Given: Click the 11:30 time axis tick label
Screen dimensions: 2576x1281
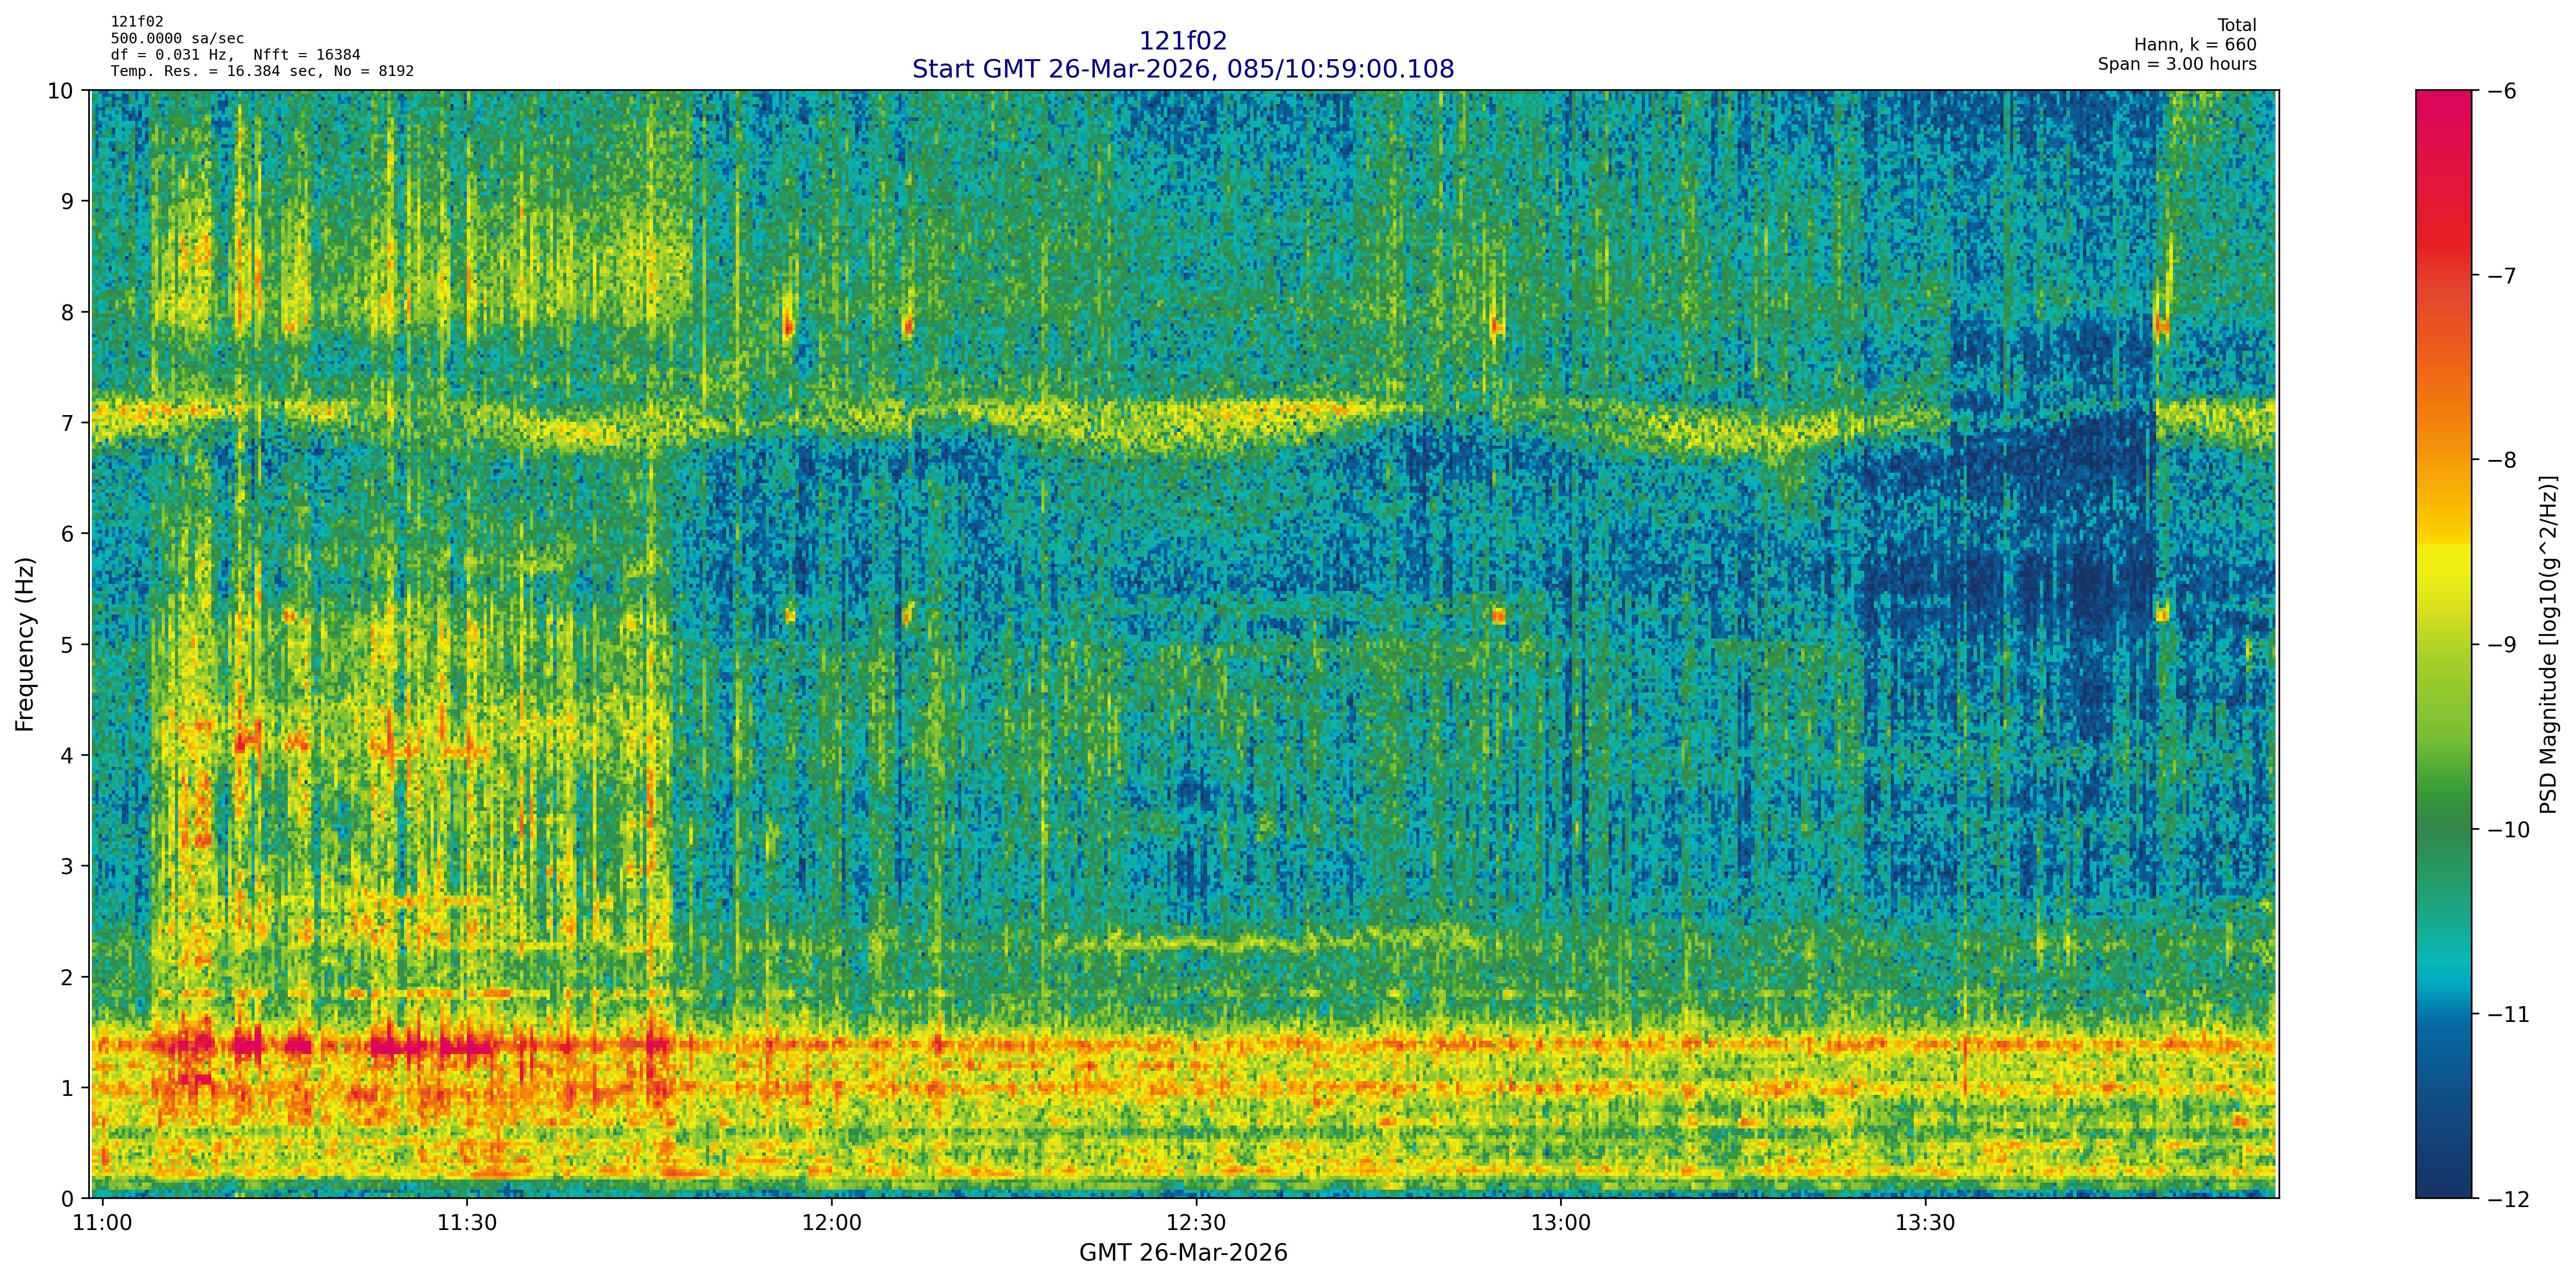Looking at the screenshot, I should click(x=467, y=1223).
